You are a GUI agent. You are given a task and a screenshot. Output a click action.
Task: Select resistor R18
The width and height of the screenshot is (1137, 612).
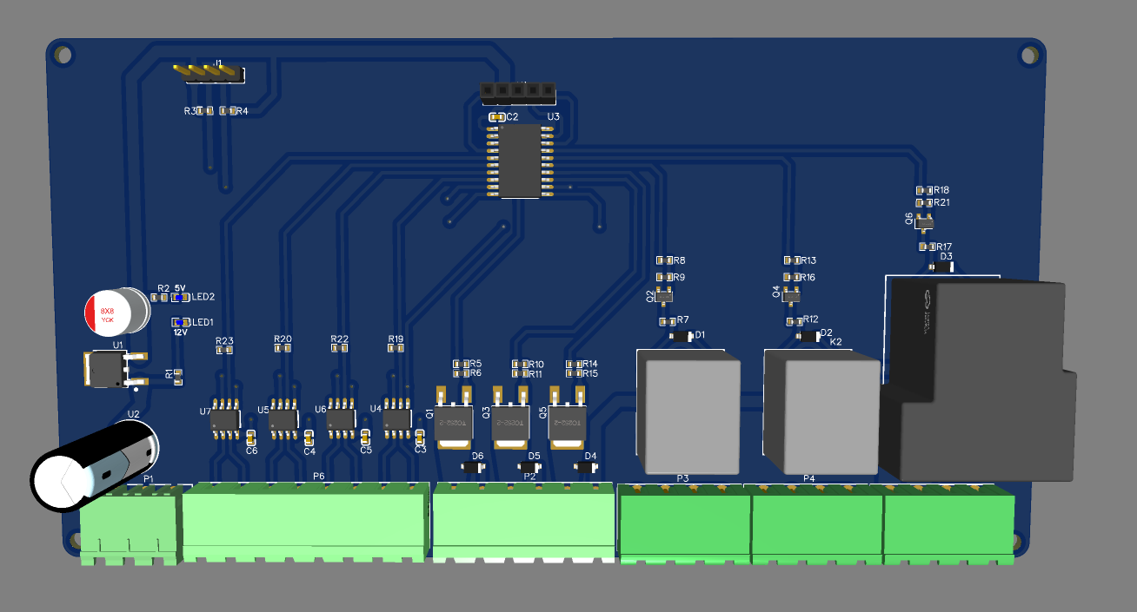pos(925,190)
